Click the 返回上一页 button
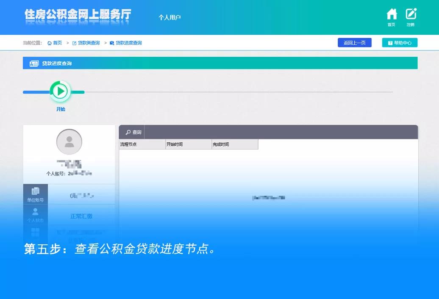439x299 pixels. (x=354, y=42)
